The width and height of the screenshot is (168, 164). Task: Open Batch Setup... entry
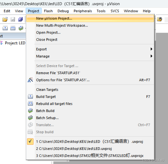90,118
